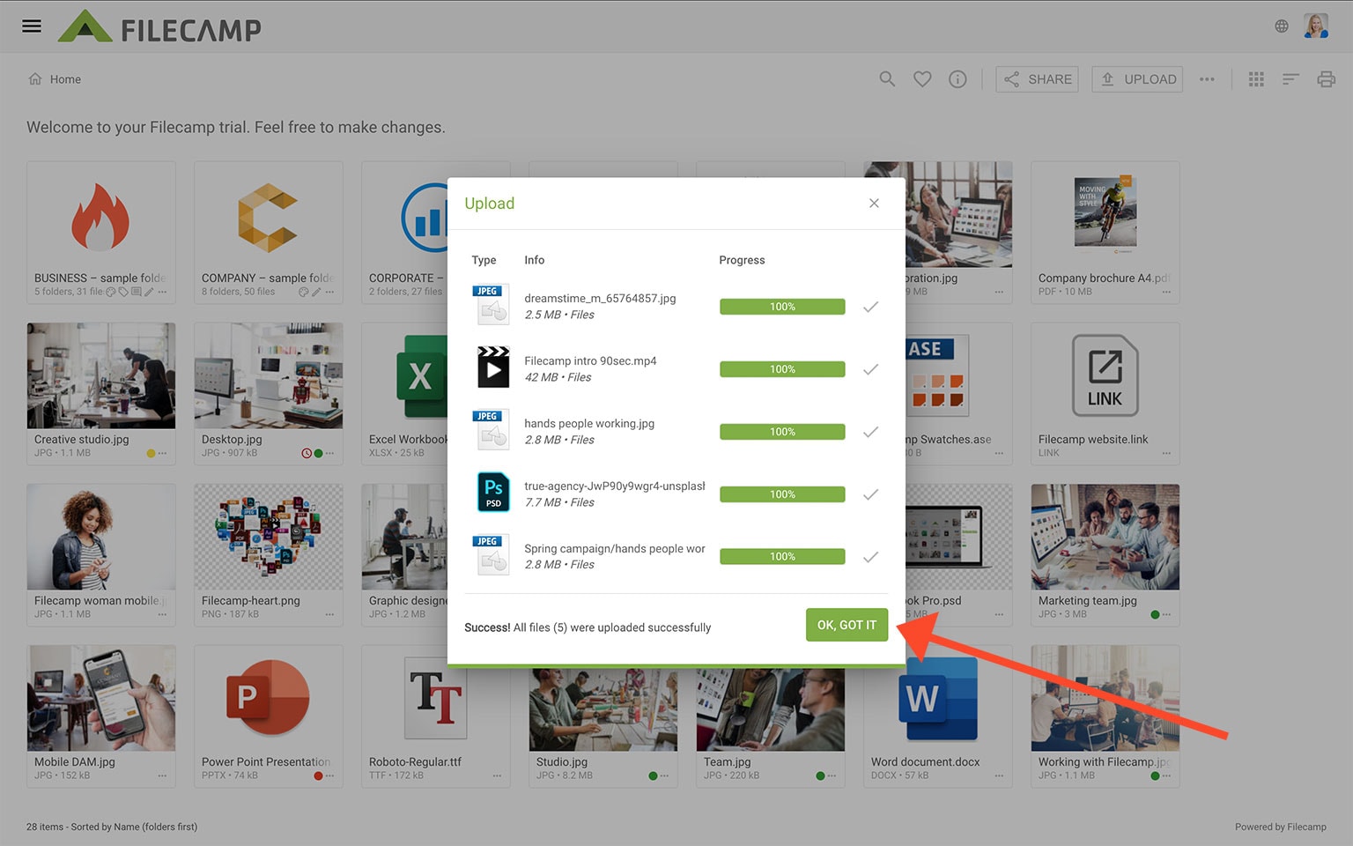Click the print icon

tap(1326, 79)
